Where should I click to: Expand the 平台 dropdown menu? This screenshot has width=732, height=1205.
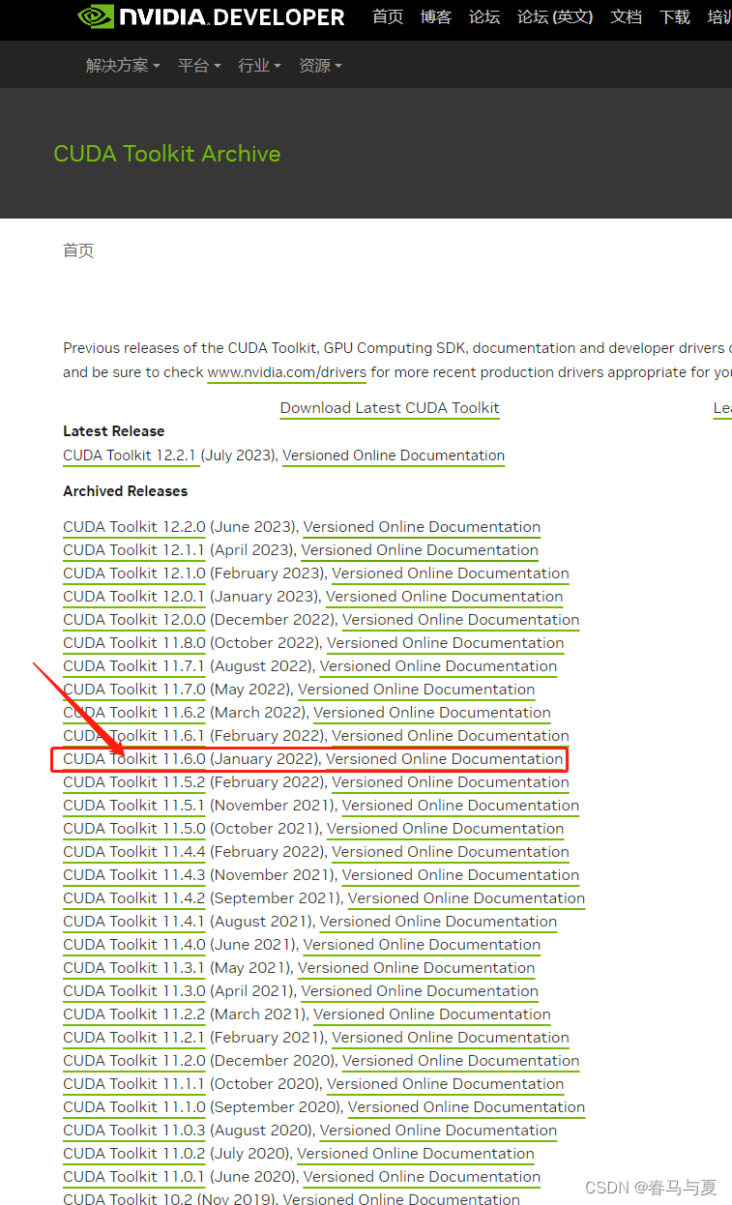[199, 65]
